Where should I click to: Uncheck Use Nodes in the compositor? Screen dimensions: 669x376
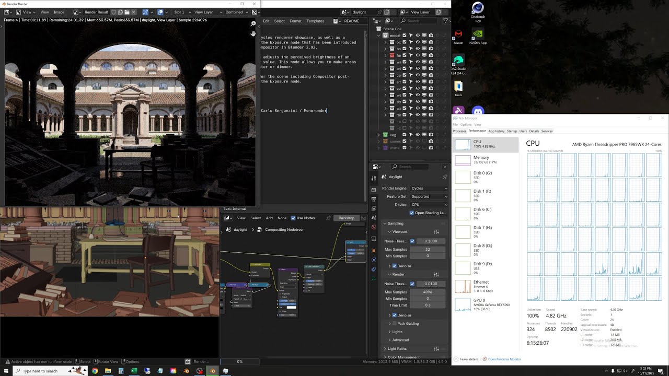293,218
